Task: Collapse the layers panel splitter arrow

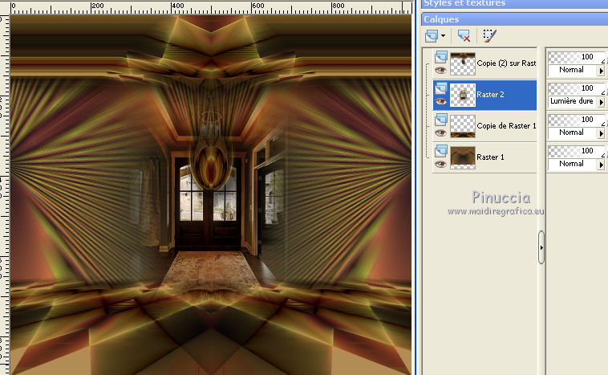Action: (x=541, y=247)
